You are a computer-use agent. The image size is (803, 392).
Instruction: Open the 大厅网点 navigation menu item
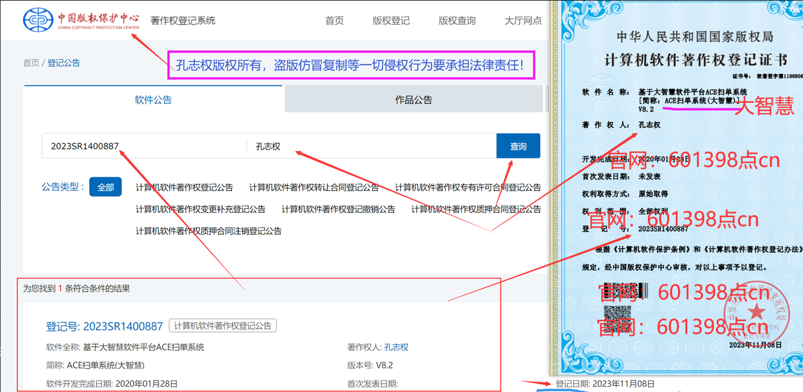click(523, 21)
